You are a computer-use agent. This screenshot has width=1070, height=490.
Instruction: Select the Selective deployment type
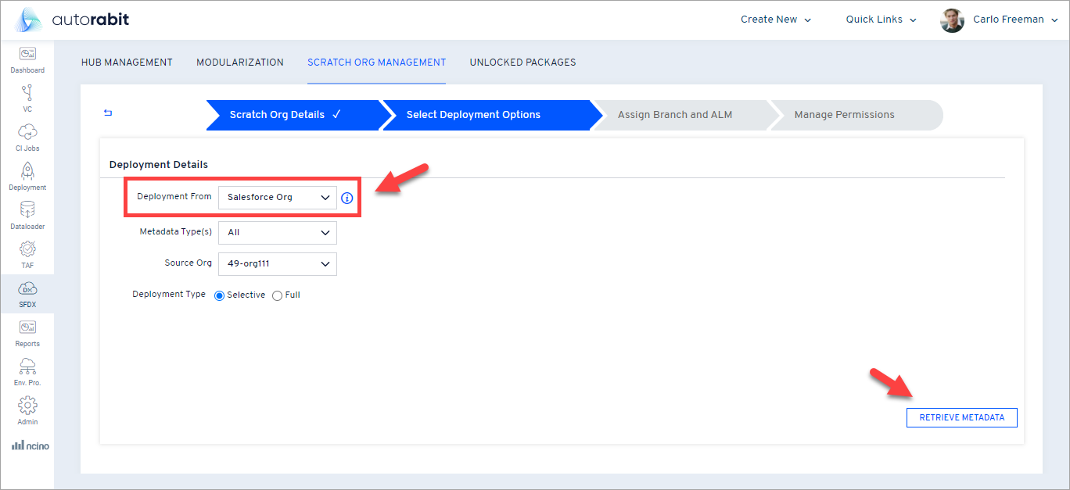pyautogui.click(x=219, y=295)
